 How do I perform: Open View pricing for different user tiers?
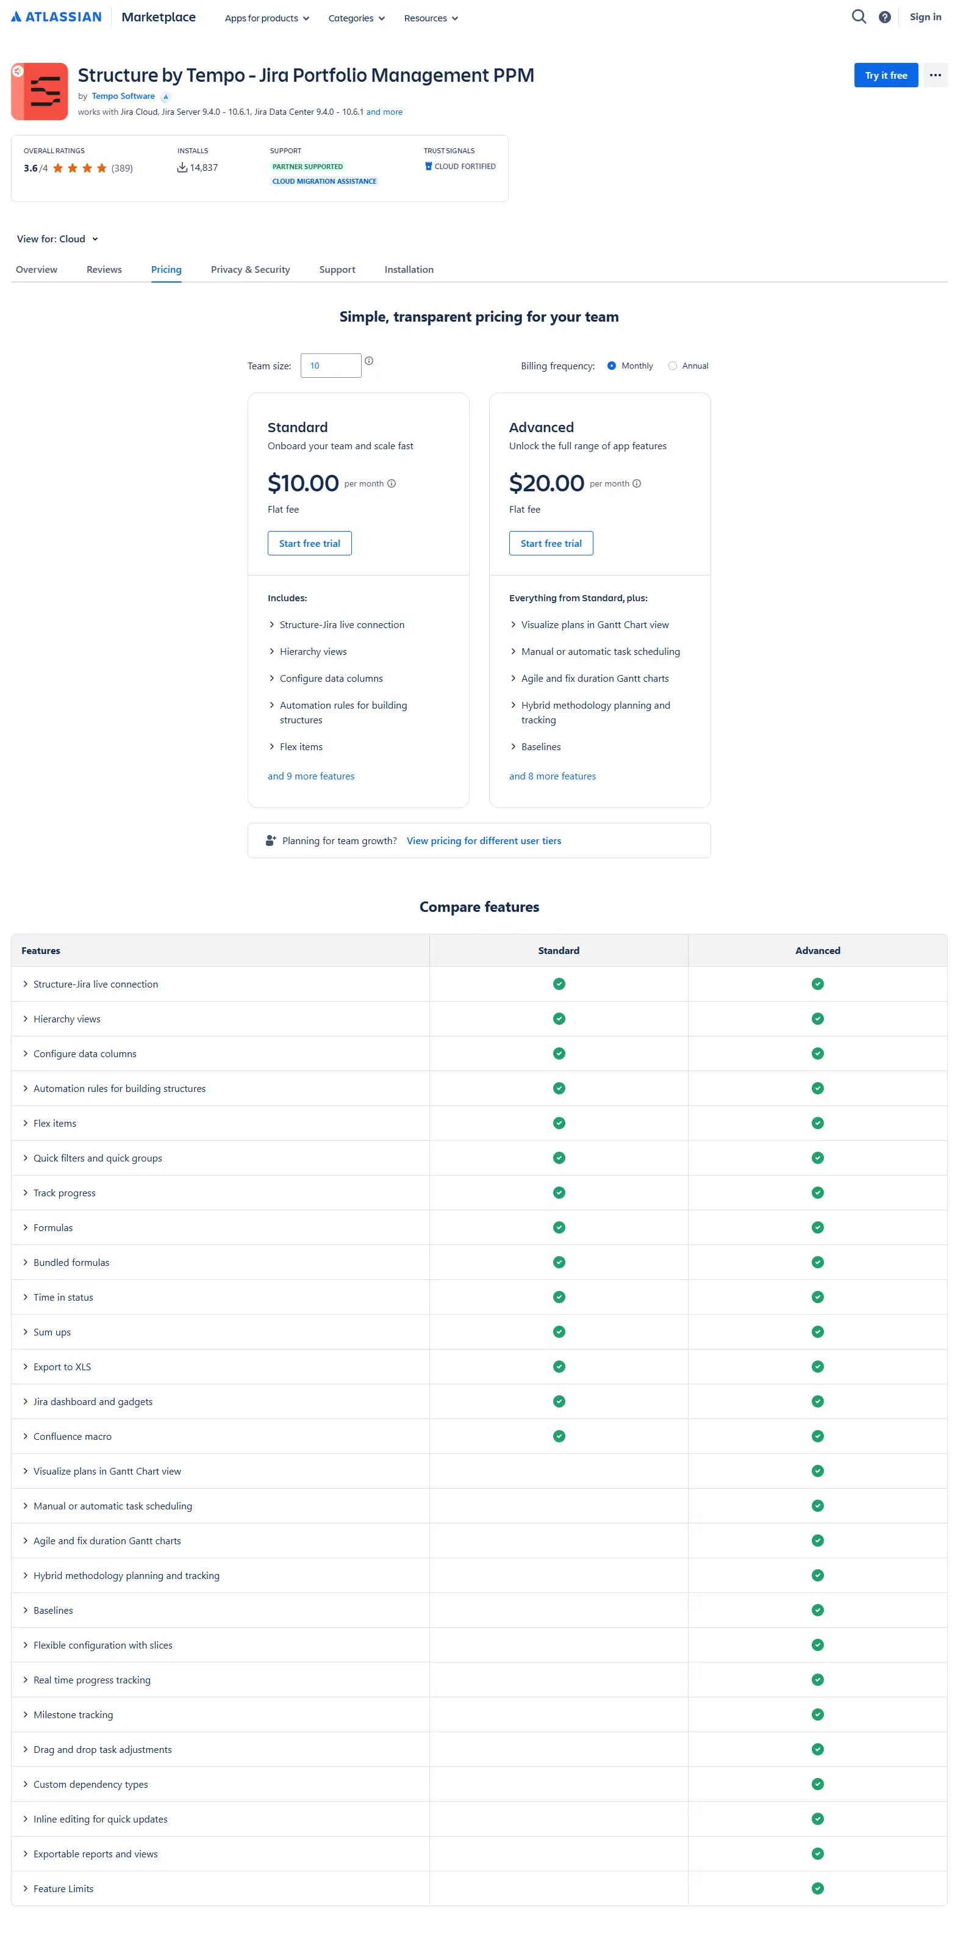pos(484,841)
